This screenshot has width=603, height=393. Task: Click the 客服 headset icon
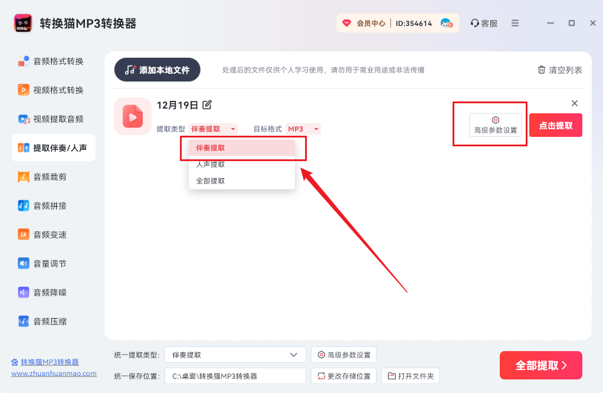475,24
